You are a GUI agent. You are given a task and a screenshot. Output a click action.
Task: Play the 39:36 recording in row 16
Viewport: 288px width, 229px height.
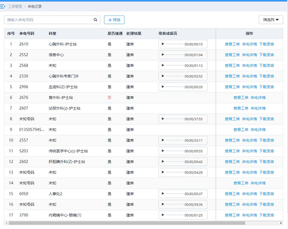[x=163, y=204]
